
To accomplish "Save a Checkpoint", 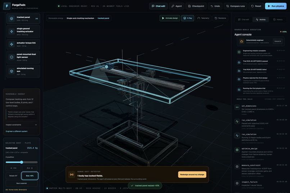I will pos(196,6).
